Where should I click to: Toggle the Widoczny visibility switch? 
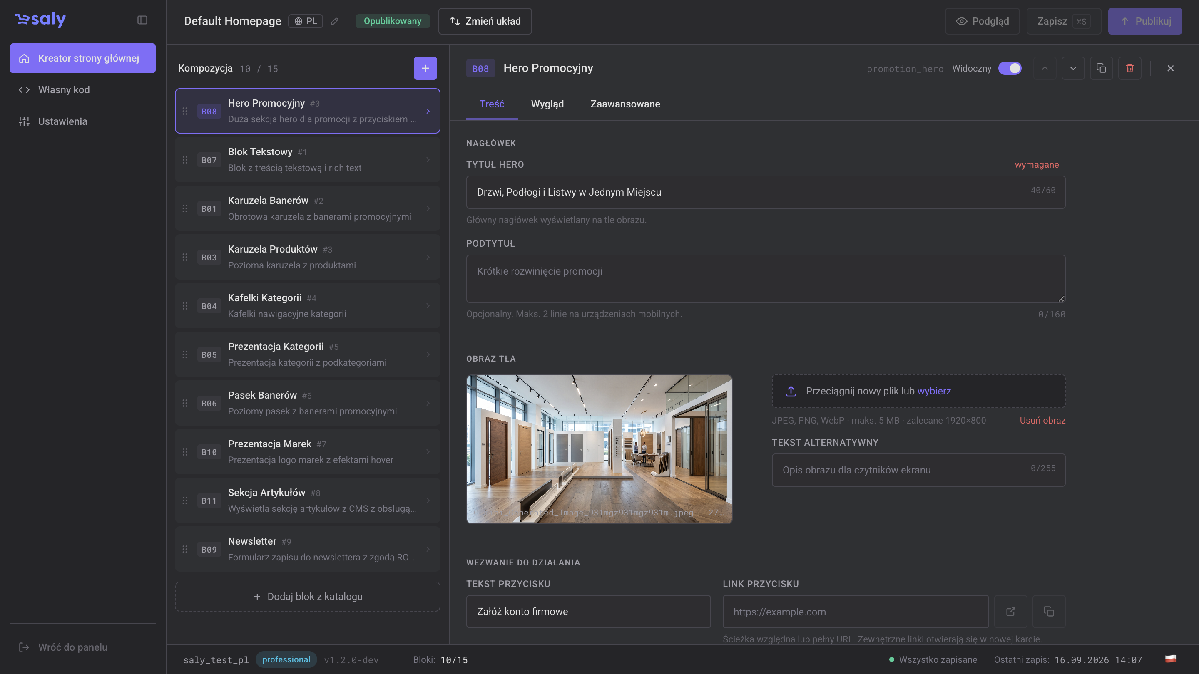pos(1010,68)
